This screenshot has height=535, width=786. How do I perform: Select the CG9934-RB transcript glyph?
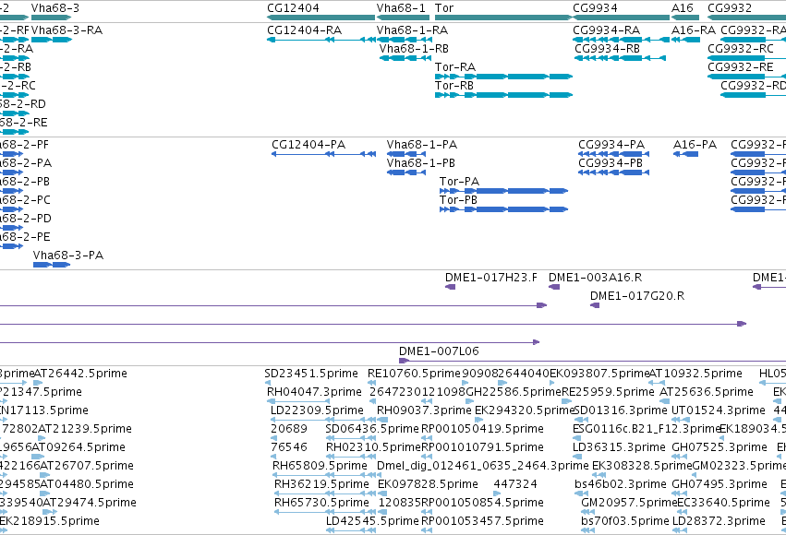point(620,58)
